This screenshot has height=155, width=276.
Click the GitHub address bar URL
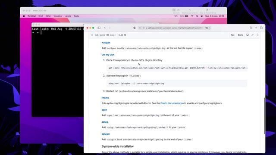pos(176,28)
